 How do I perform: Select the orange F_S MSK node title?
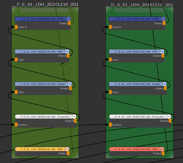[x=40, y=149]
